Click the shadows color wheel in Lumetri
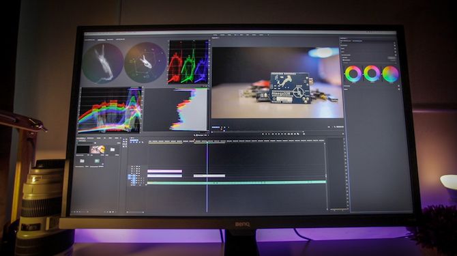Viewport: 457px width, 256px height. (x=353, y=74)
